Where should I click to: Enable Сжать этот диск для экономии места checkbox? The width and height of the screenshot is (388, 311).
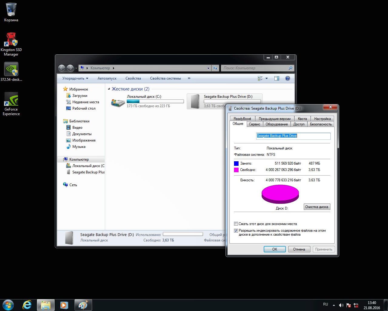(236, 224)
